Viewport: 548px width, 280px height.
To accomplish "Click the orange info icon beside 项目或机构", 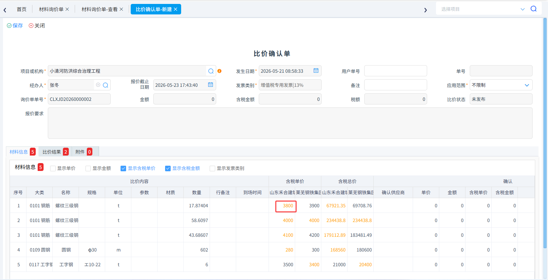I will click(x=219, y=71).
